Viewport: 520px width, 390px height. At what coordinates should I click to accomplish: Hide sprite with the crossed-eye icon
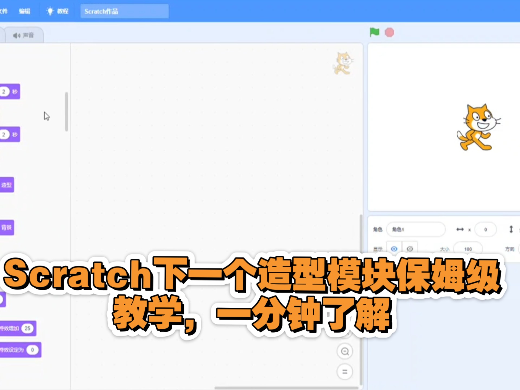pos(410,249)
